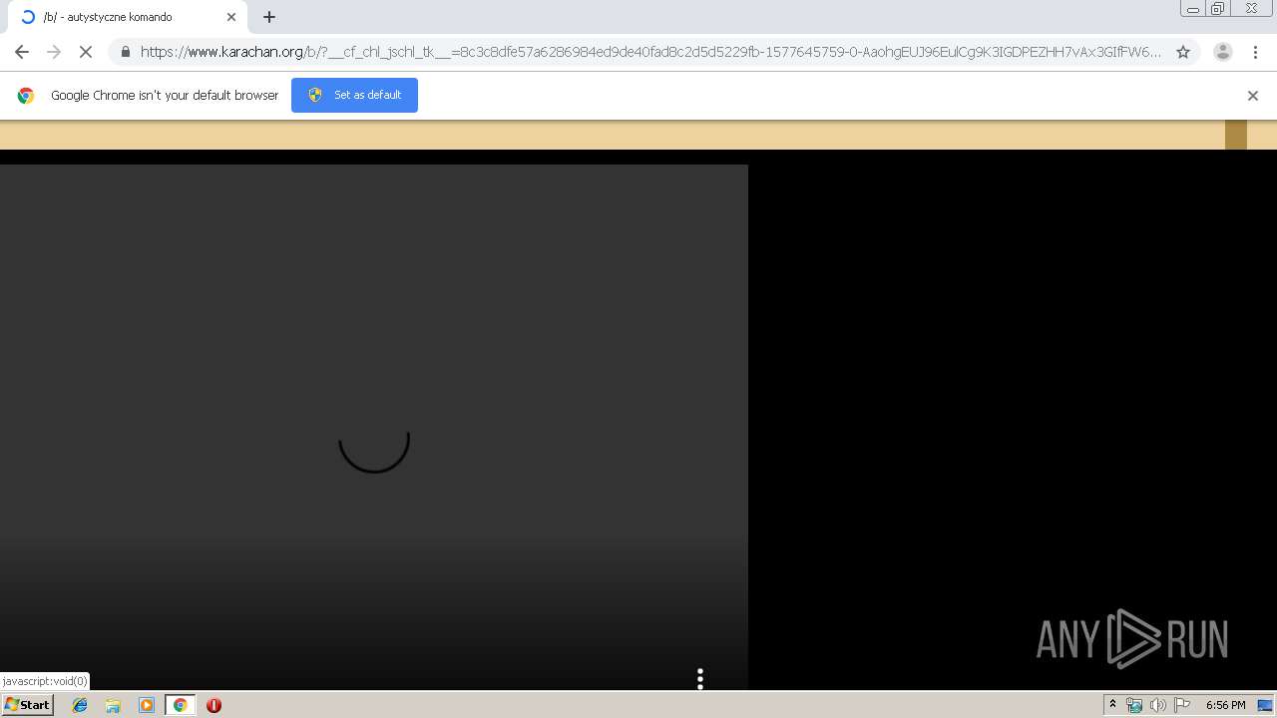Screen dimensions: 1277x718
Task: Open Chrome's three-dot menu
Action: (1255, 52)
